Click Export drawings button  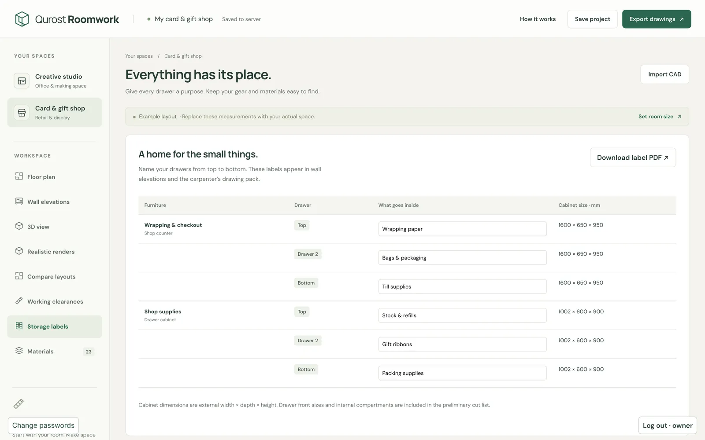(x=657, y=19)
